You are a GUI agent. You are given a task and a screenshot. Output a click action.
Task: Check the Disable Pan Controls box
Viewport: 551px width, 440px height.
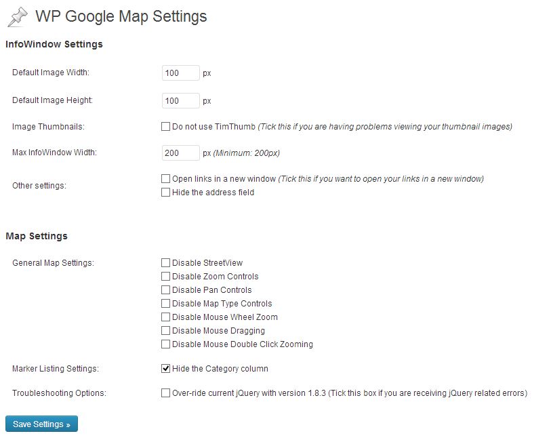[x=165, y=290]
